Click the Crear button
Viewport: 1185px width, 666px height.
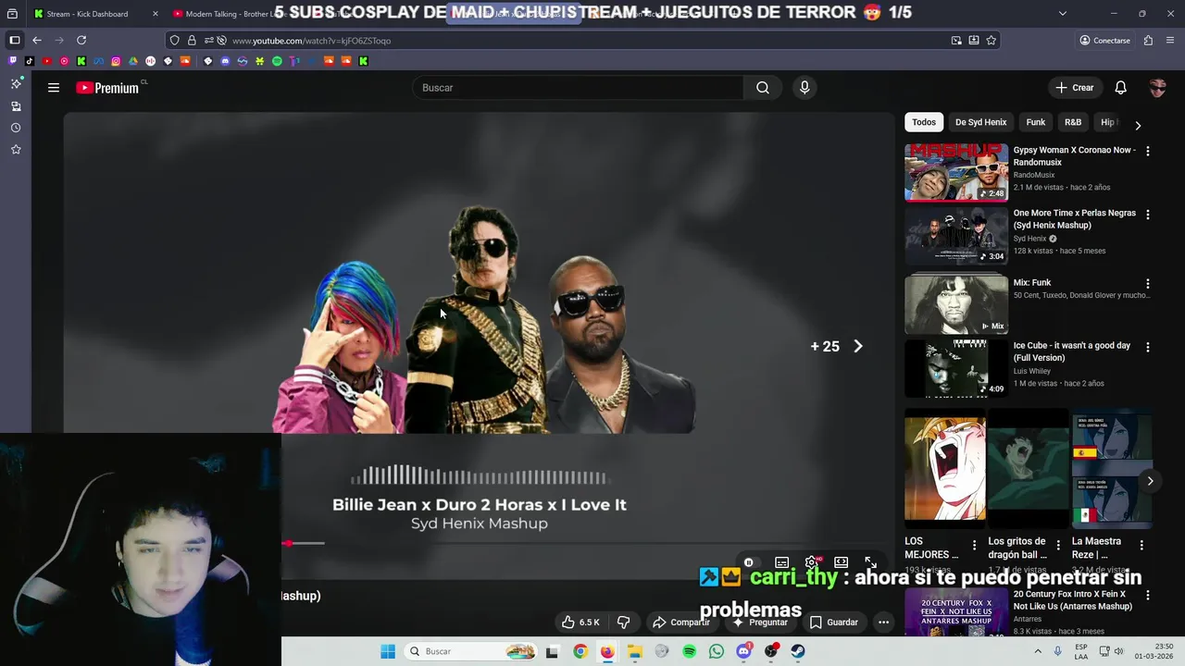point(1075,88)
